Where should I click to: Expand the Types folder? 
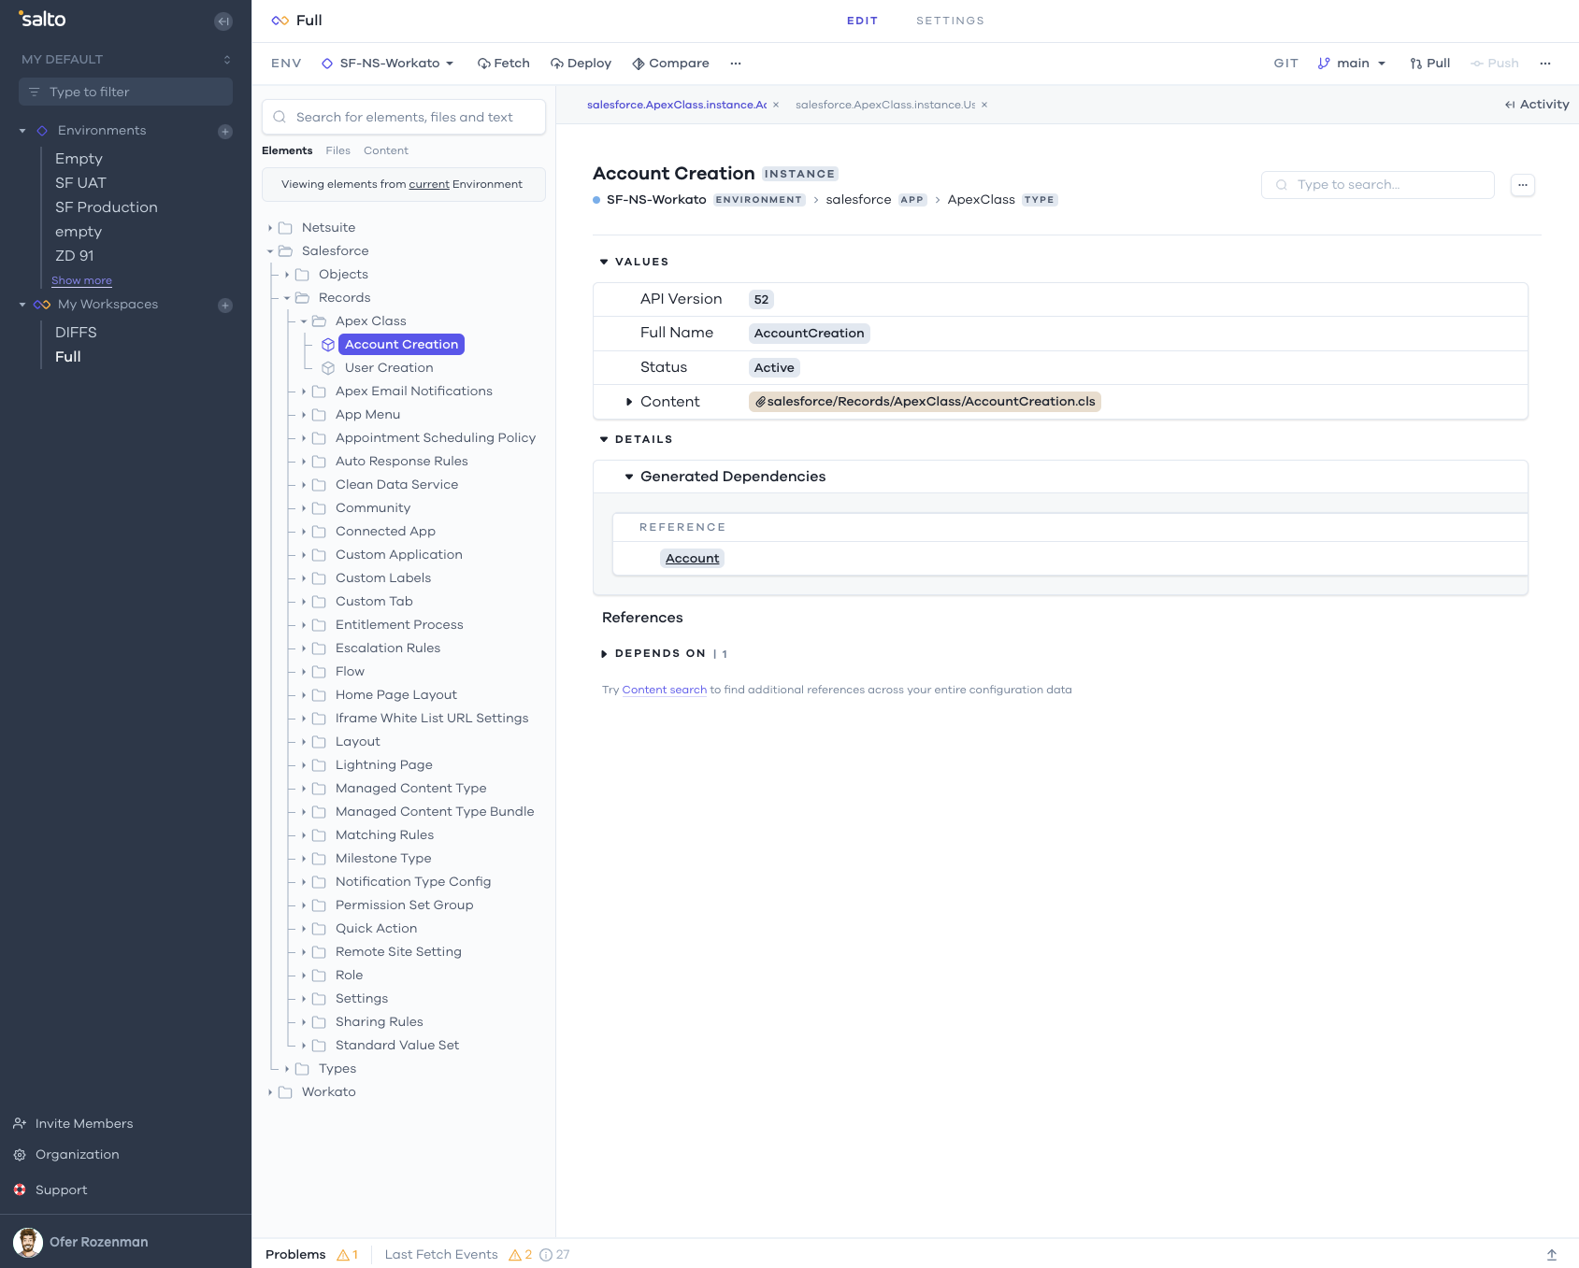coord(287,1069)
